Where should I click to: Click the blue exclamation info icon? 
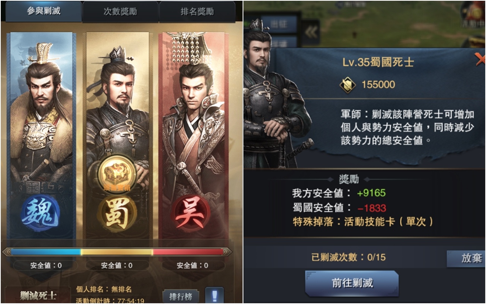tap(214, 295)
